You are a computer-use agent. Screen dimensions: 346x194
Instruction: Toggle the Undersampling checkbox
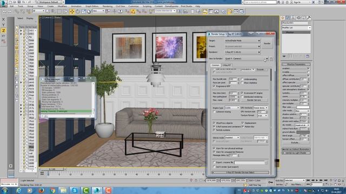242,79
